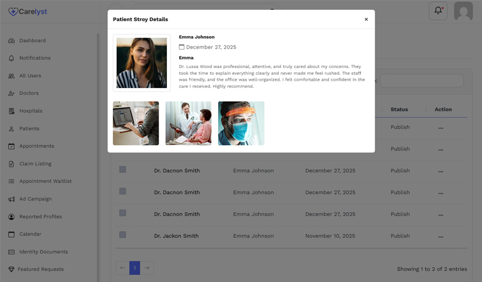
Task: Click Emma Johnson in Dr. Jackon Smith row
Action: coord(253,236)
